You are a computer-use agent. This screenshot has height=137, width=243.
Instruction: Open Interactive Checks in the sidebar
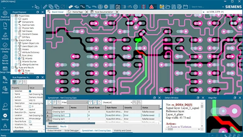coord(5,48)
